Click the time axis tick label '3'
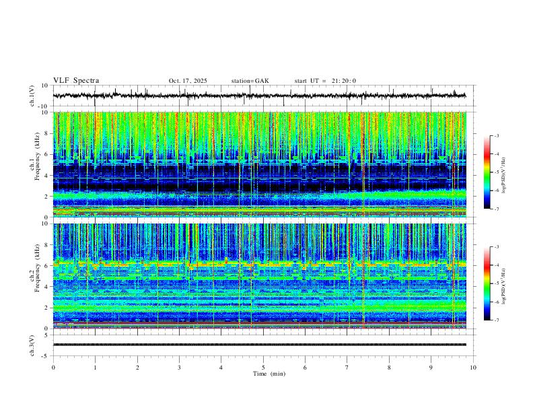 (x=179, y=368)
